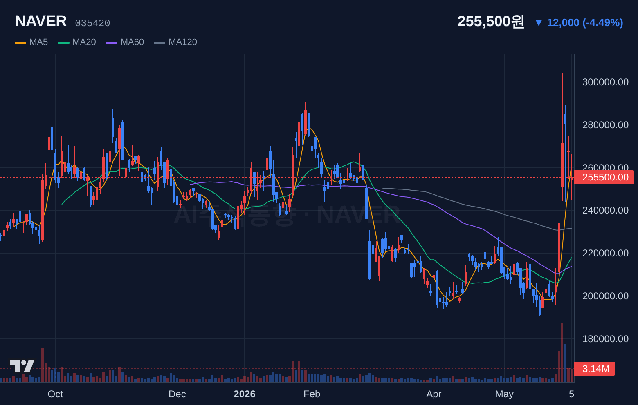Toggle the MA60 legend entry
This screenshot has width=638, height=405.
click(x=125, y=42)
